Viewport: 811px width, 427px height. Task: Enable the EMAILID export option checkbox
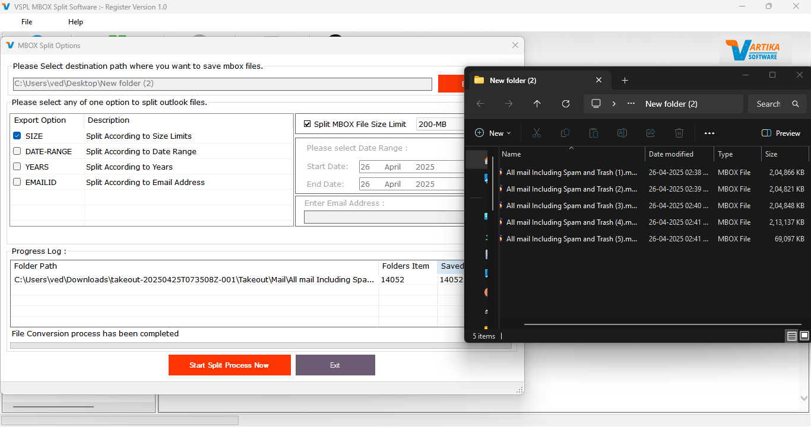coord(17,182)
